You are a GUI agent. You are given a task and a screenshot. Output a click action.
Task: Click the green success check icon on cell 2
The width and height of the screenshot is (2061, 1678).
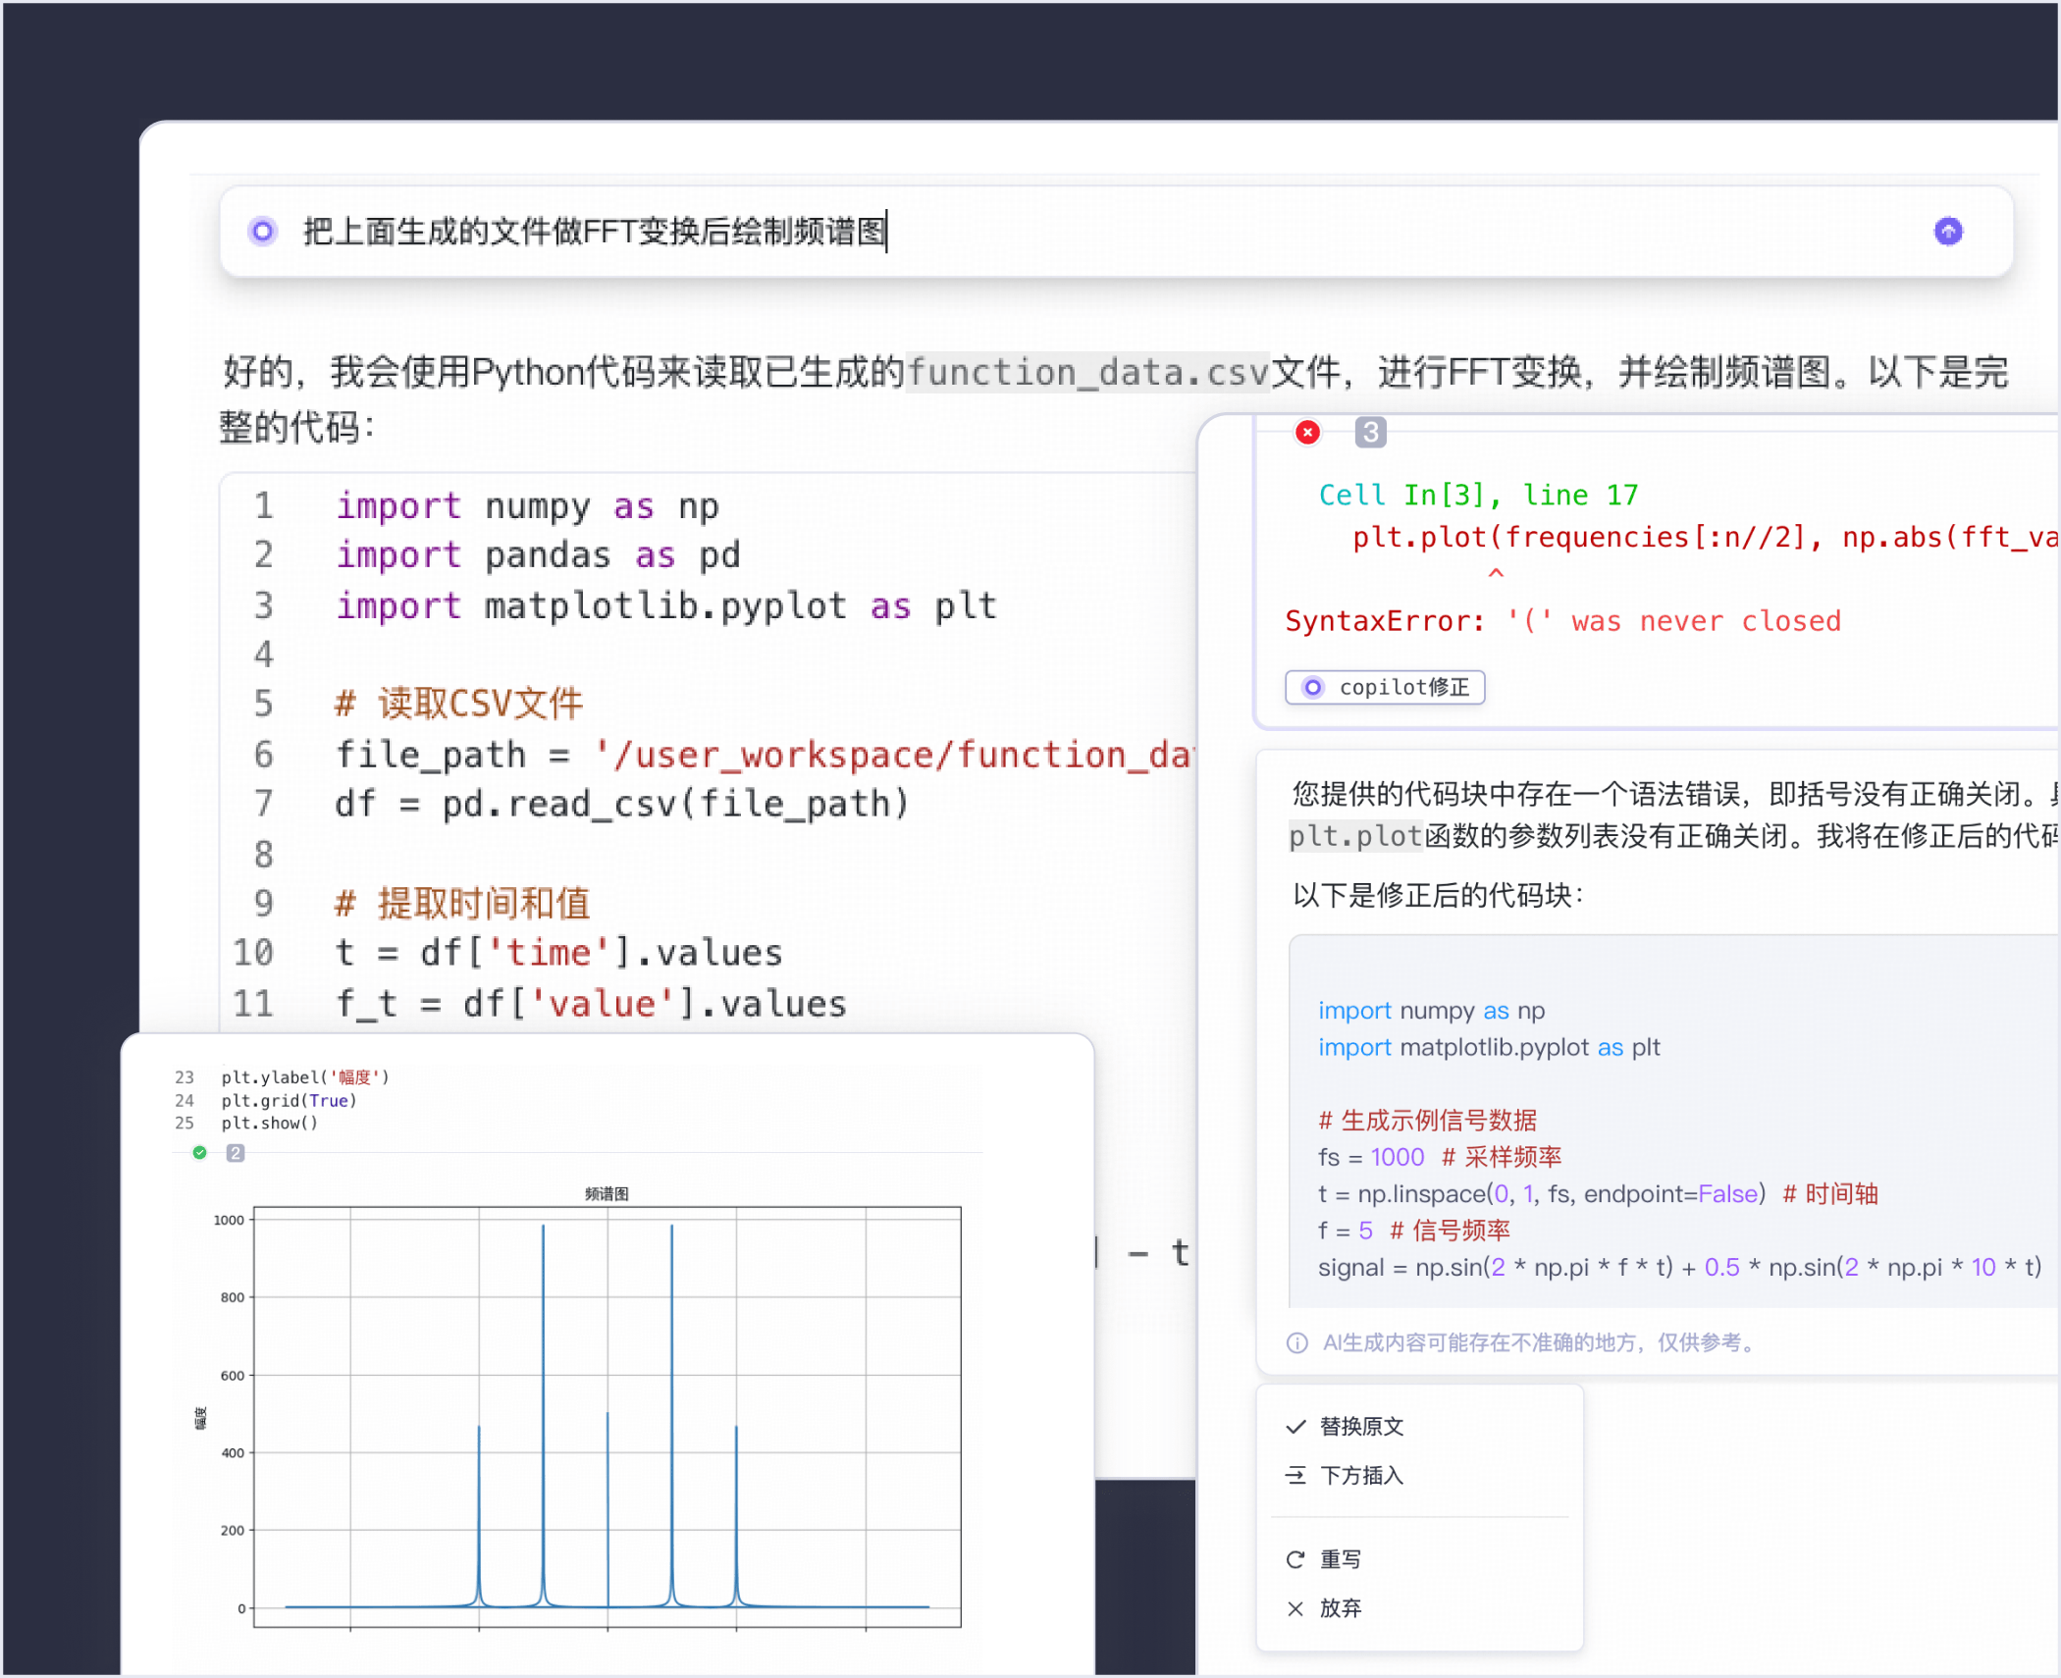pyautogui.click(x=198, y=1153)
